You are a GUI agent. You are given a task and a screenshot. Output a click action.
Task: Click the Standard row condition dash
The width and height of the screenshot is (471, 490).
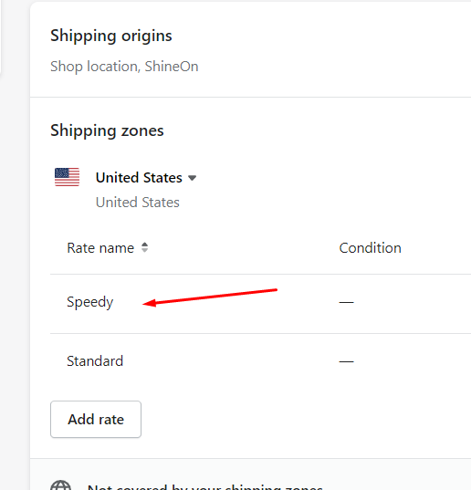(x=346, y=361)
